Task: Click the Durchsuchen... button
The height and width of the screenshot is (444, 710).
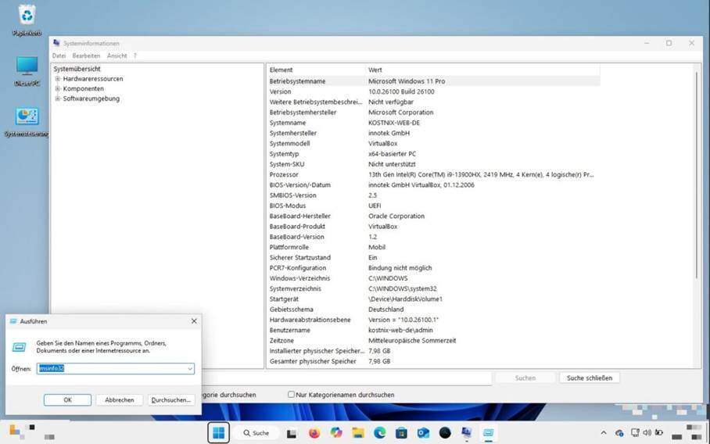Action: coord(171,400)
